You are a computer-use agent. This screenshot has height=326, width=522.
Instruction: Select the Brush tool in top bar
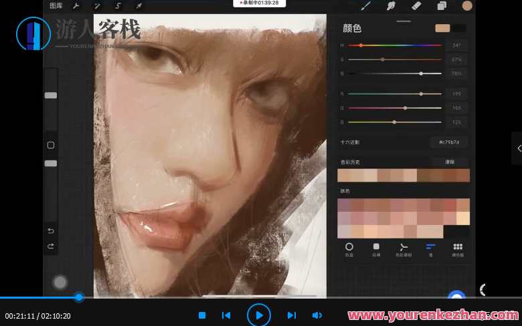click(x=366, y=5)
